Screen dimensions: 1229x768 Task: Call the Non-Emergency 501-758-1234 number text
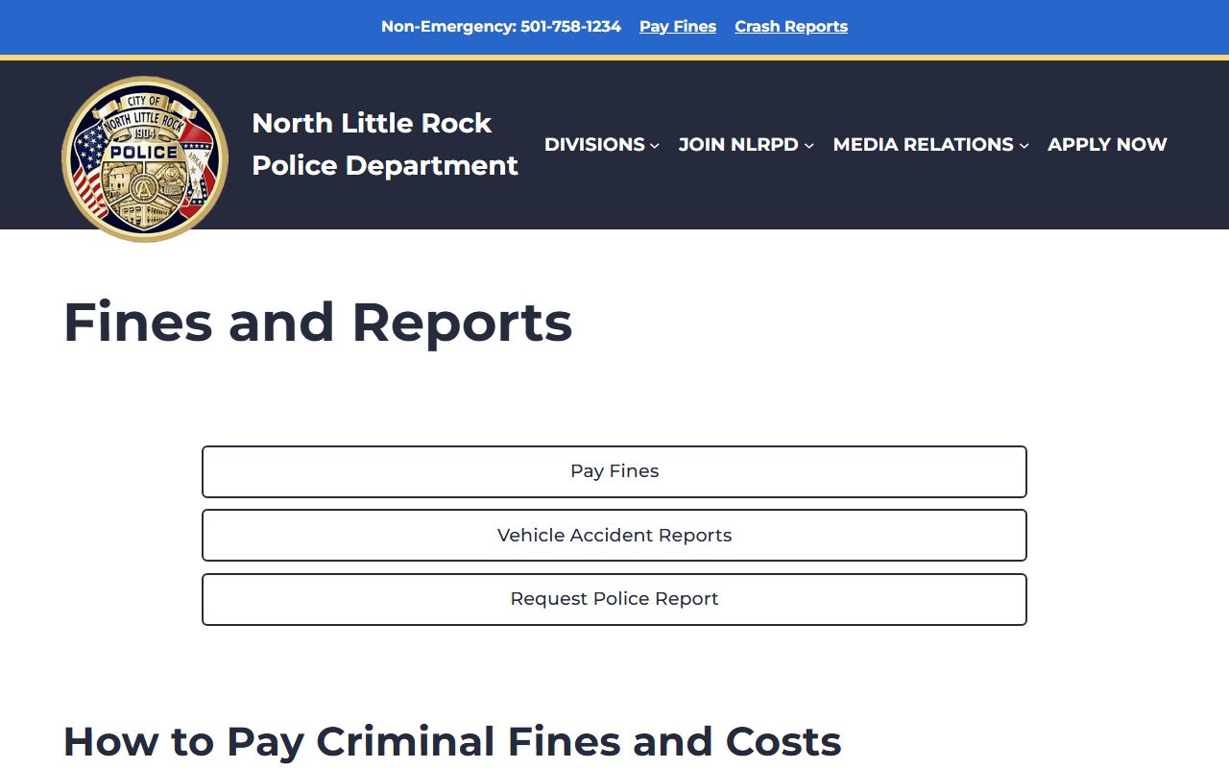point(501,27)
